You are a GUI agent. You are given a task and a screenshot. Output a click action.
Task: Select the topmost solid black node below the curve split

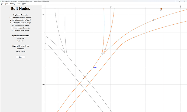click(x=102, y=55)
